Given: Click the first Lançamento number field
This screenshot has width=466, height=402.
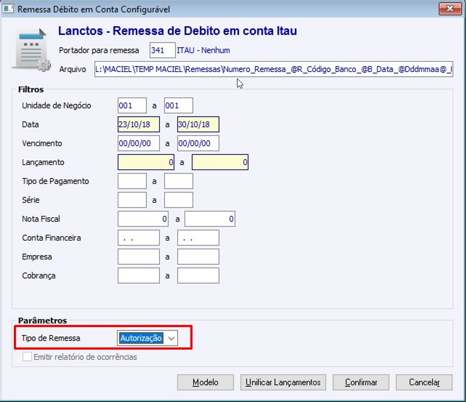Looking at the screenshot, I should [146, 162].
